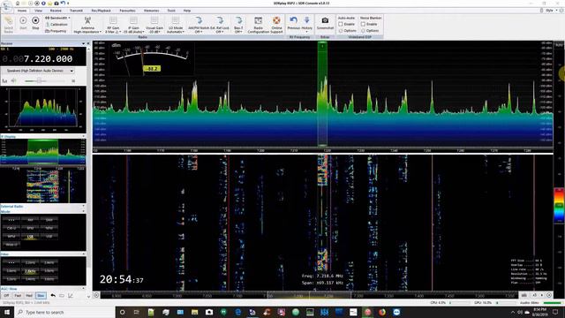This screenshot has width=565, height=318.
Task: Click the '...' button in the Mode panel
Action: (11, 220)
